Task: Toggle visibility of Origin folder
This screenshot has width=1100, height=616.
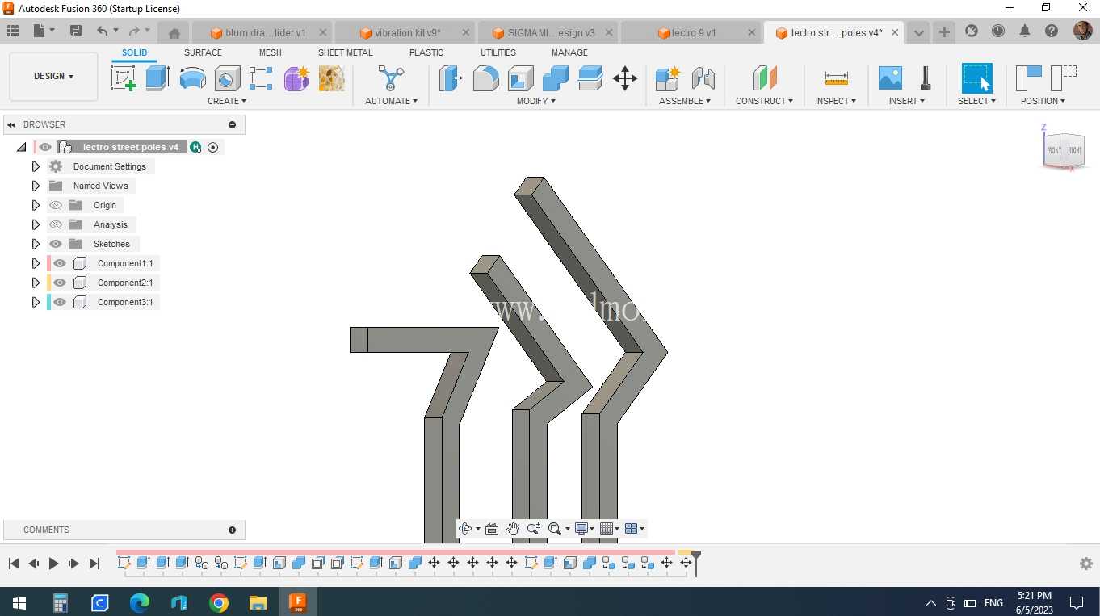Action: click(56, 205)
